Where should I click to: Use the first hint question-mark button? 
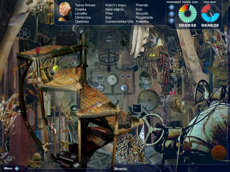(x=172, y=7)
